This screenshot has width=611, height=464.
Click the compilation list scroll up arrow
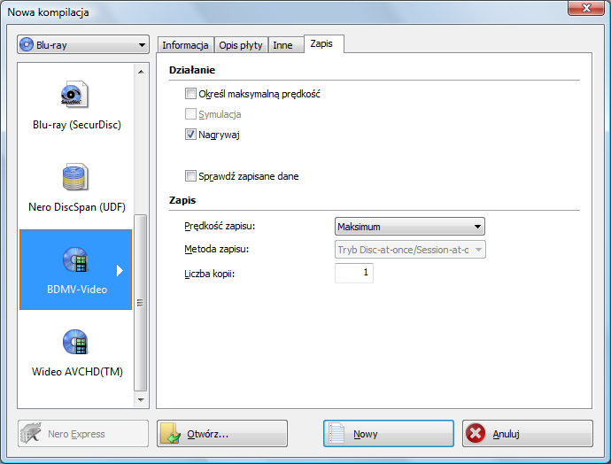[x=141, y=72]
